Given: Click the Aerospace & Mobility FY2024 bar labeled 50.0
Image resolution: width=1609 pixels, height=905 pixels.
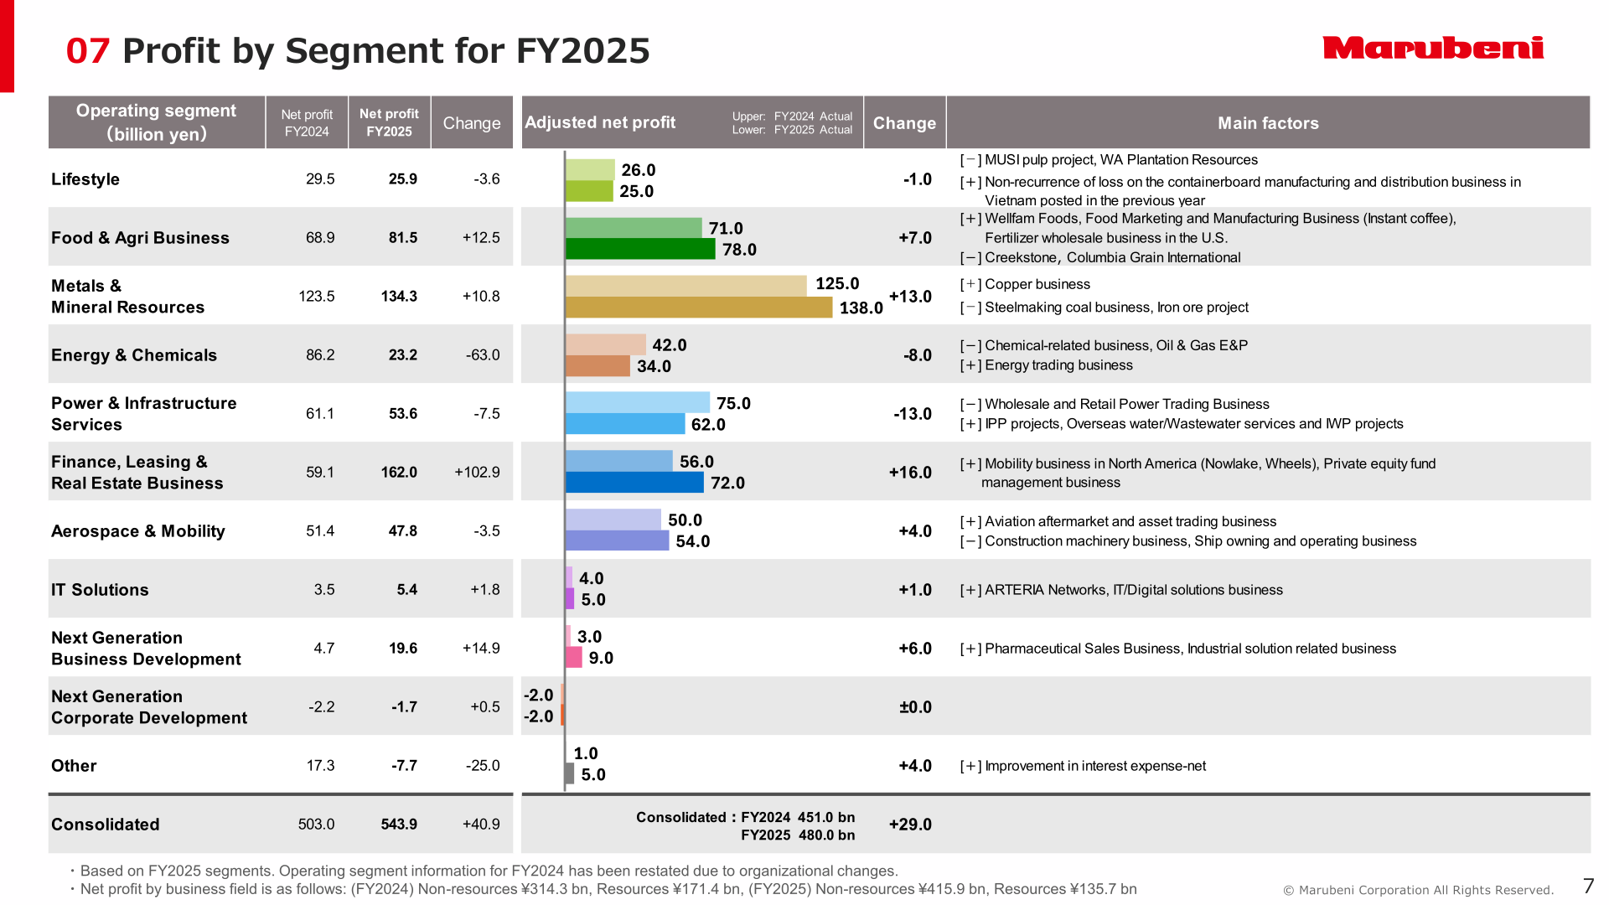Looking at the screenshot, I should click(x=613, y=520).
